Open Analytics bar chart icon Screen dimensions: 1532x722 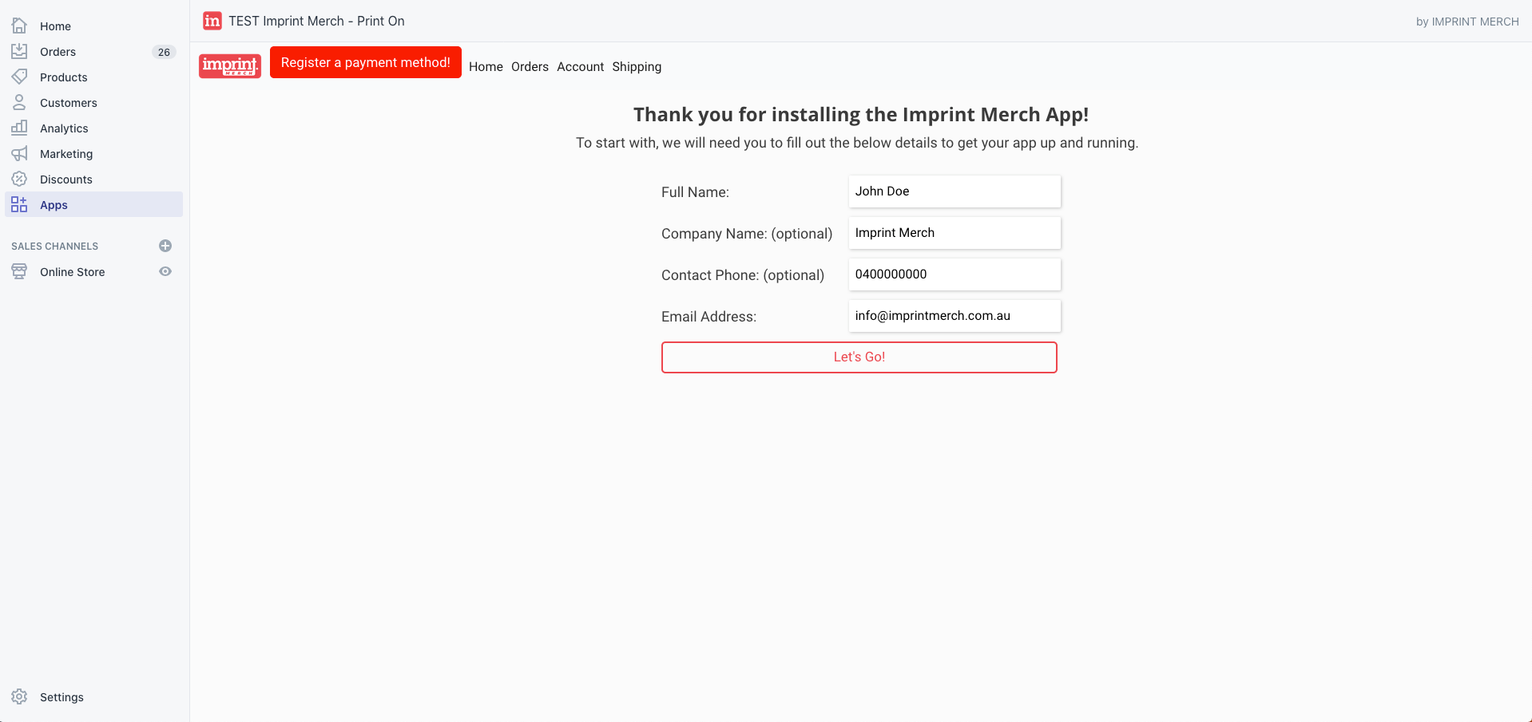(x=19, y=128)
